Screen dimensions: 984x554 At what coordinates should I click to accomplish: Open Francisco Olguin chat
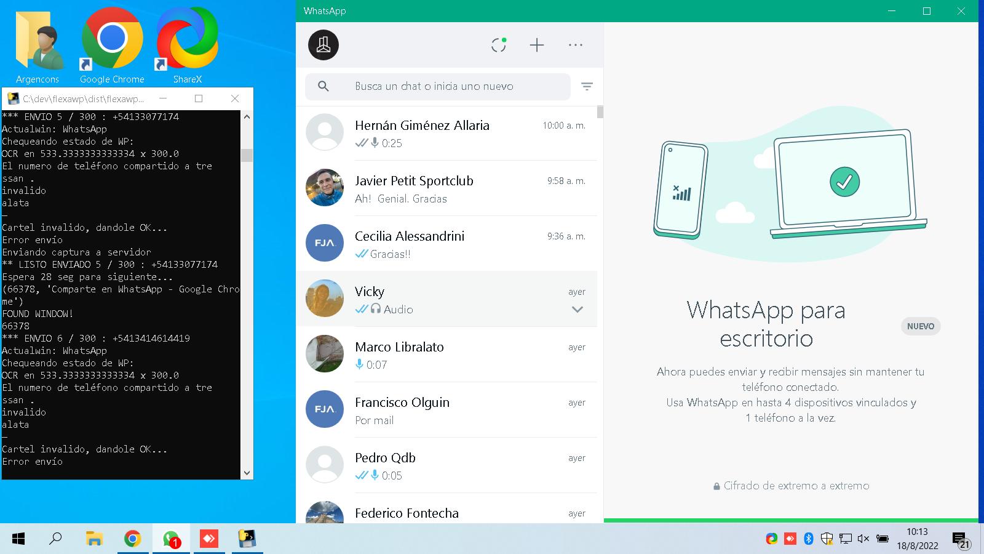[x=446, y=410]
